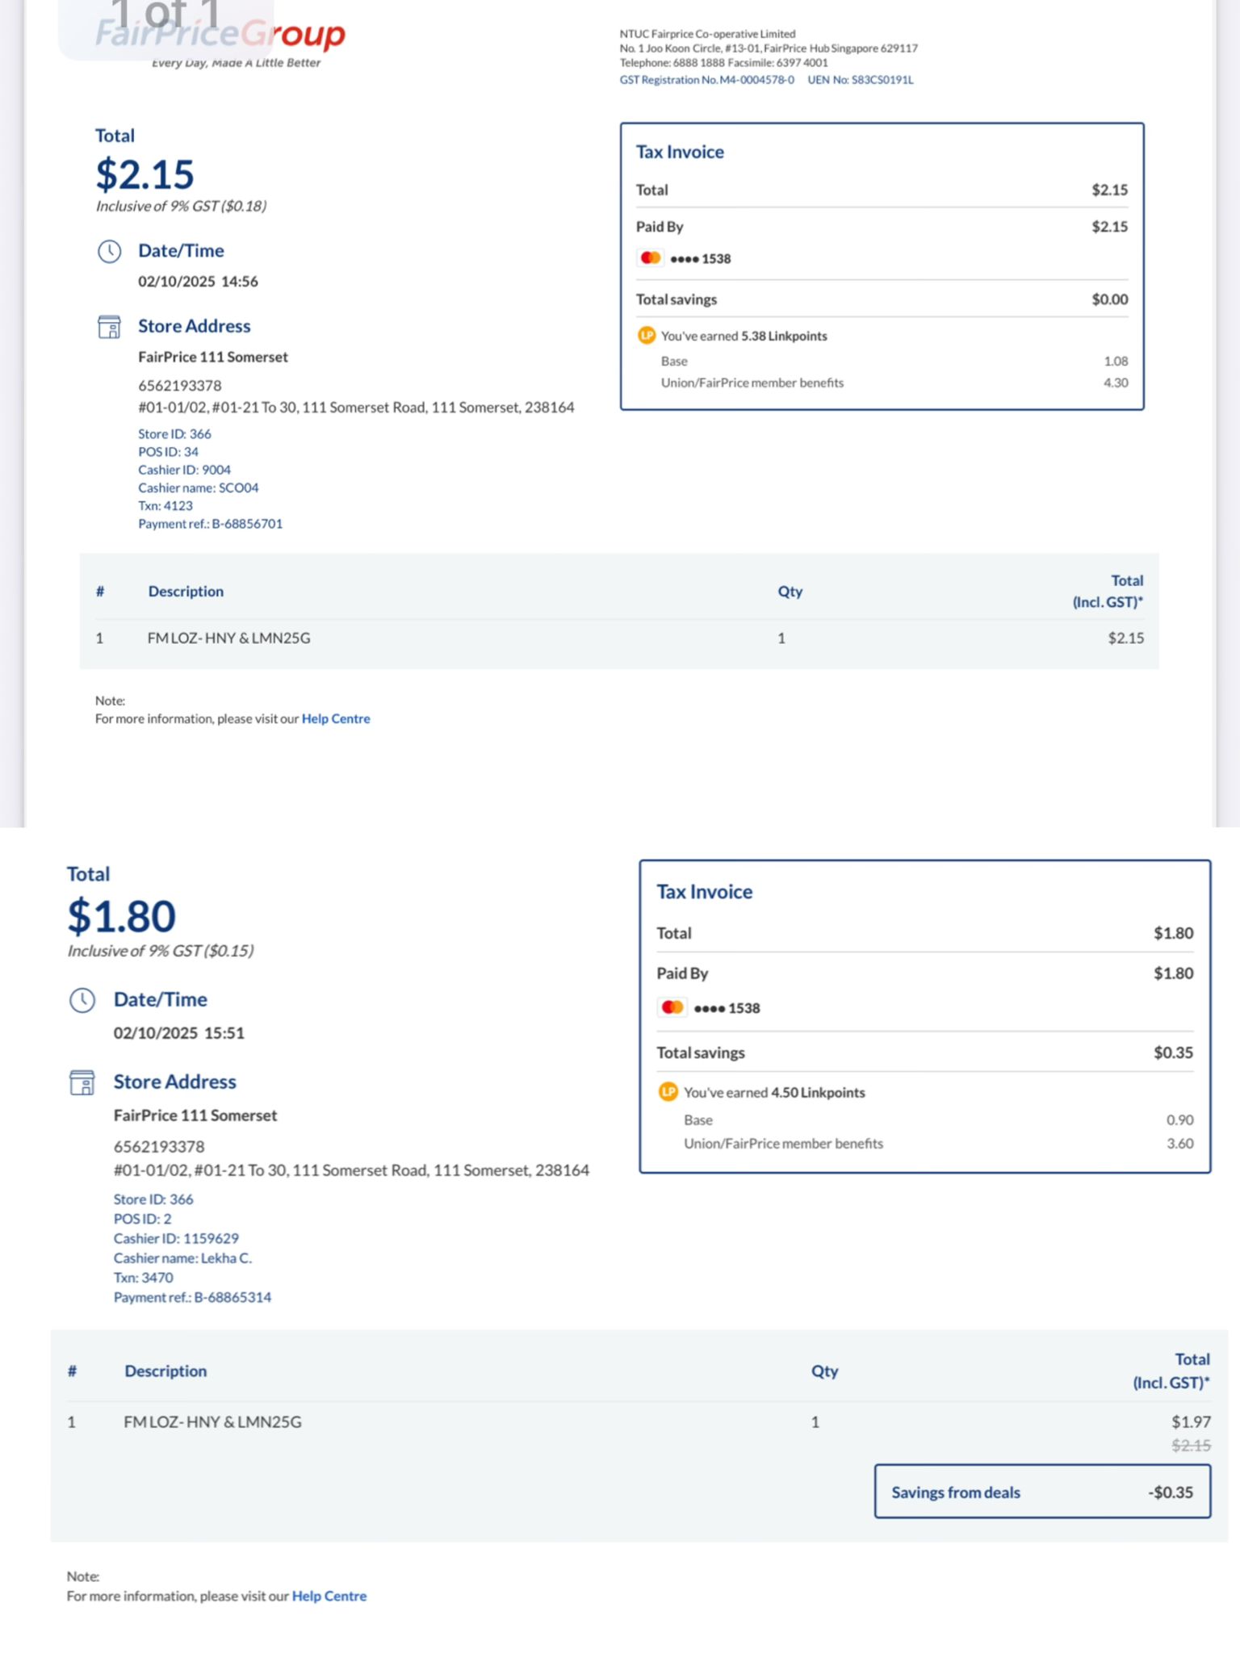Click the clock icon beside first Date/Time

109,251
